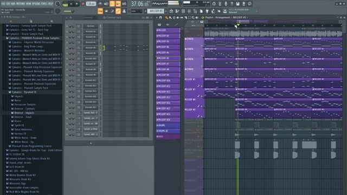Mute the Kontakt #10 channel LED
347x195 pixels.
67,58
